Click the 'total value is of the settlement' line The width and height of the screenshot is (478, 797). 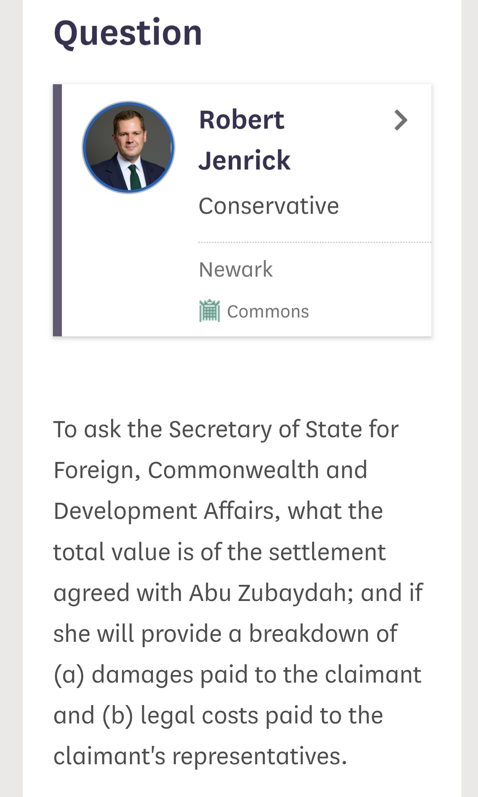pos(219,552)
